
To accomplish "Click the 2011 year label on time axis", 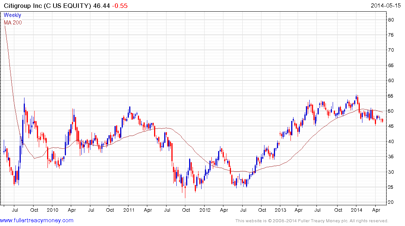I will pyautogui.click(x=128, y=210).
